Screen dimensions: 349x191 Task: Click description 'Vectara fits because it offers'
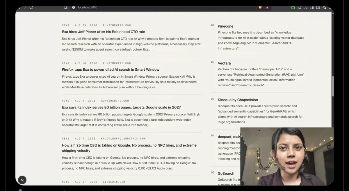261,77
